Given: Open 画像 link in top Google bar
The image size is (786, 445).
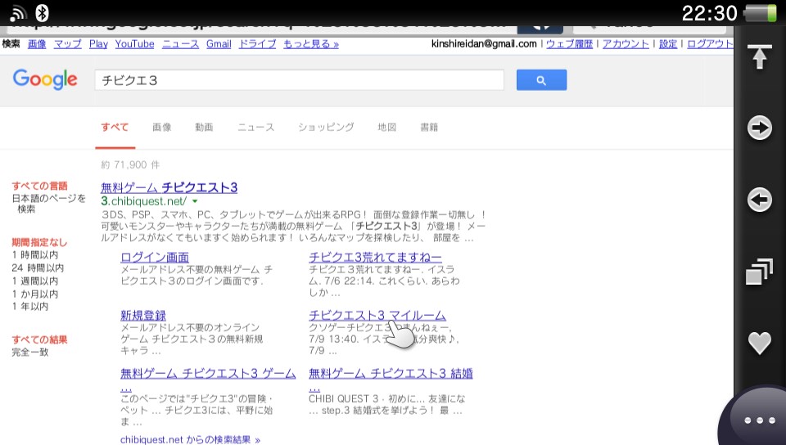Looking at the screenshot, I should point(37,44).
